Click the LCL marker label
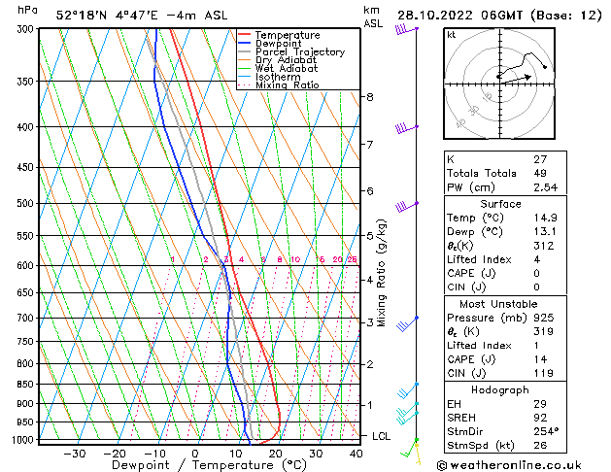Image resolution: width=611 pixels, height=472 pixels. [382, 436]
